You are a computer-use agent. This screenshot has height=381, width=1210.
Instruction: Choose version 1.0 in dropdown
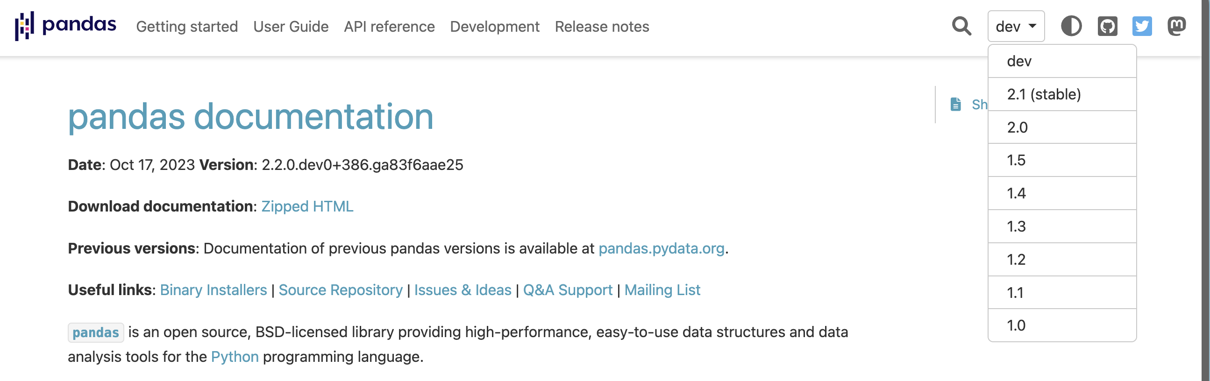point(1062,325)
